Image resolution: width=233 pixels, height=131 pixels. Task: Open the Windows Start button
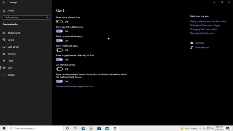pyautogui.click(x=4, y=128)
